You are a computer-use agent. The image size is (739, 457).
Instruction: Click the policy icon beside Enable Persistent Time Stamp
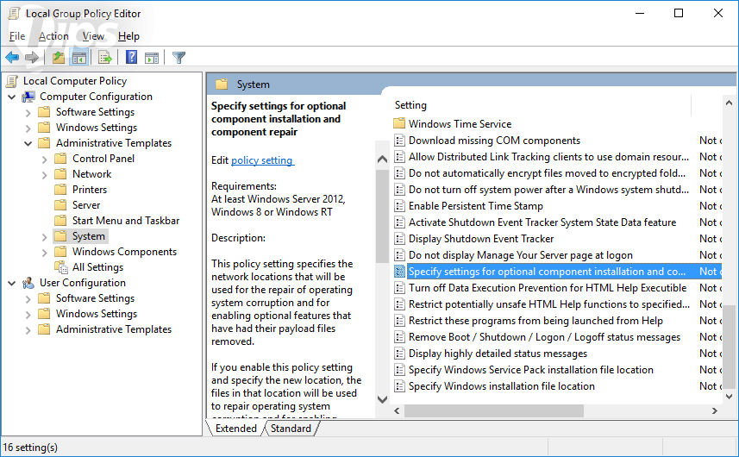pyautogui.click(x=399, y=206)
